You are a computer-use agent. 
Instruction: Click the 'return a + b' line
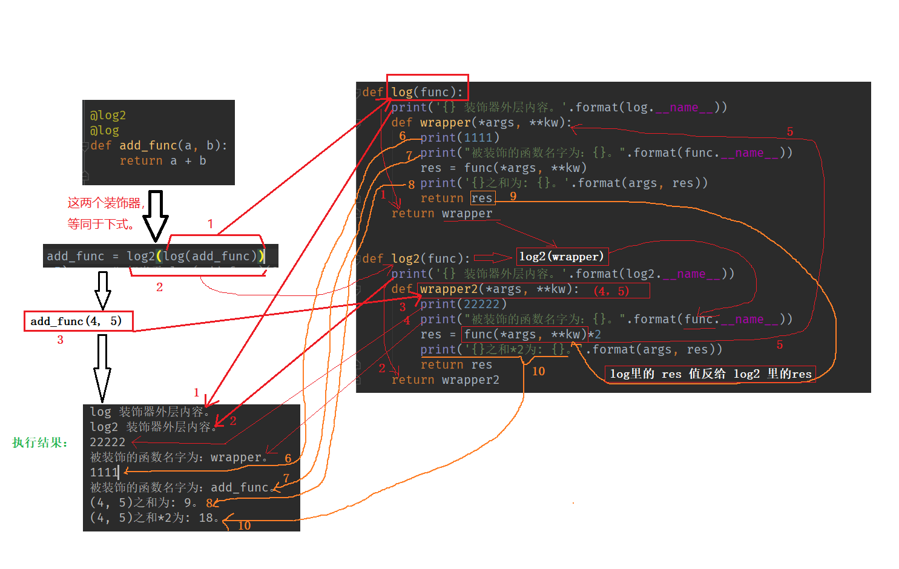[x=163, y=160]
